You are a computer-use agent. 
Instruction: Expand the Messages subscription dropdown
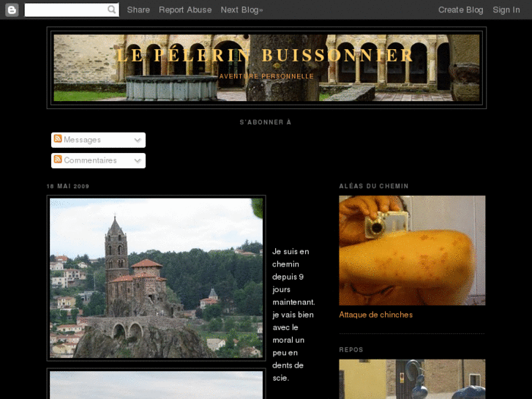point(138,140)
